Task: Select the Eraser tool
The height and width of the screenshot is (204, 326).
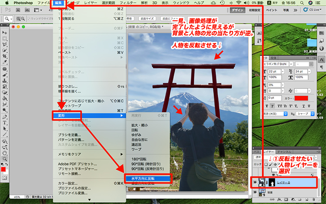Action: point(4,92)
